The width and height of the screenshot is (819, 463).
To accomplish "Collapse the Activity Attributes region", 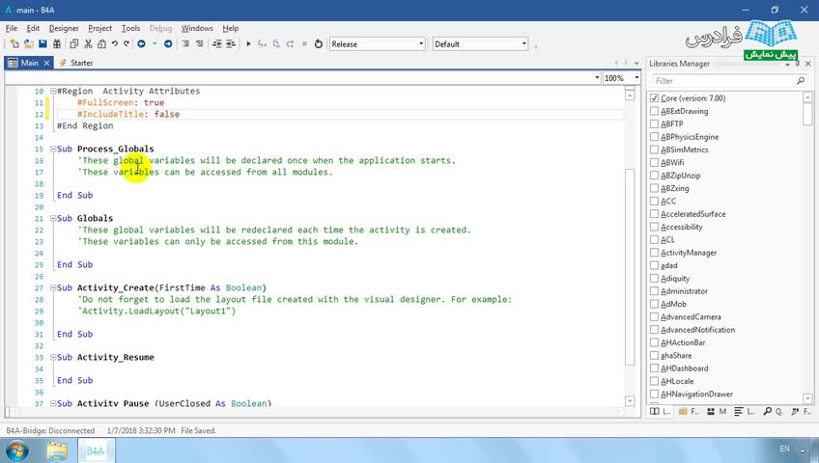I will pos(53,91).
